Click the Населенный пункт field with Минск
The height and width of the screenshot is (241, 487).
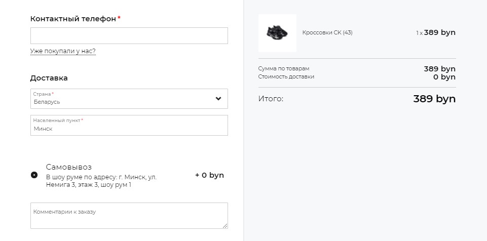tap(129, 125)
